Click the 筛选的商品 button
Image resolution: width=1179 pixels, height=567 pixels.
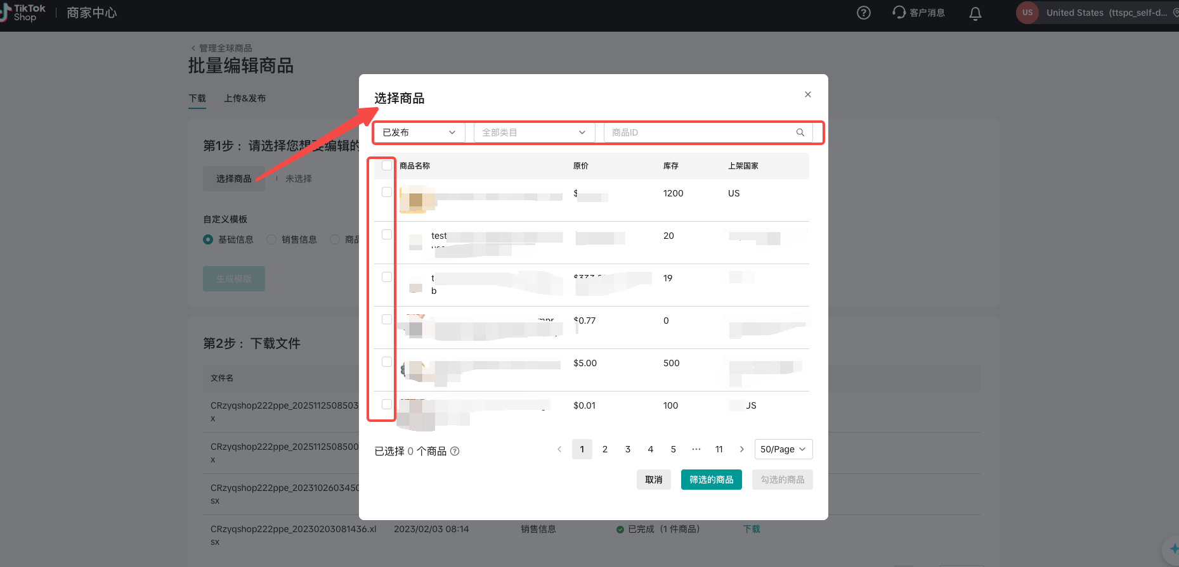(x=711, y=480)
